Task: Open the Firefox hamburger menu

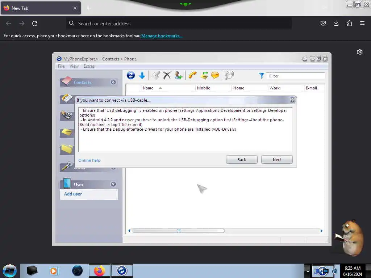Action: 362,23
